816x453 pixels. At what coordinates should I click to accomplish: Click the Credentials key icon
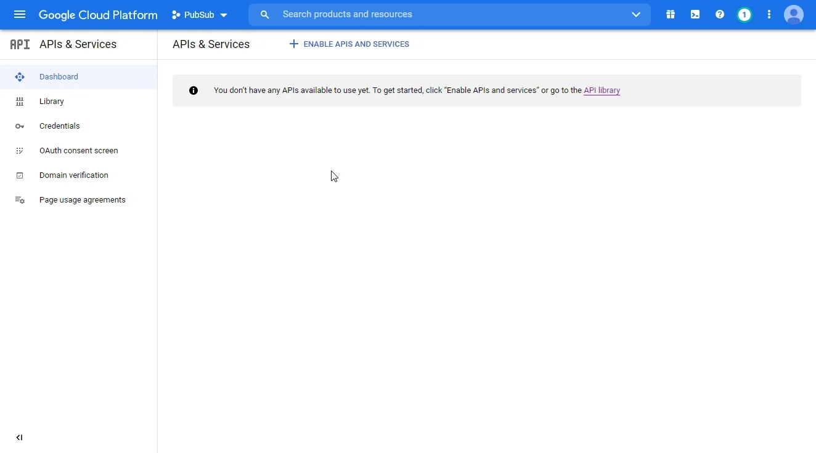click(20, 126)
